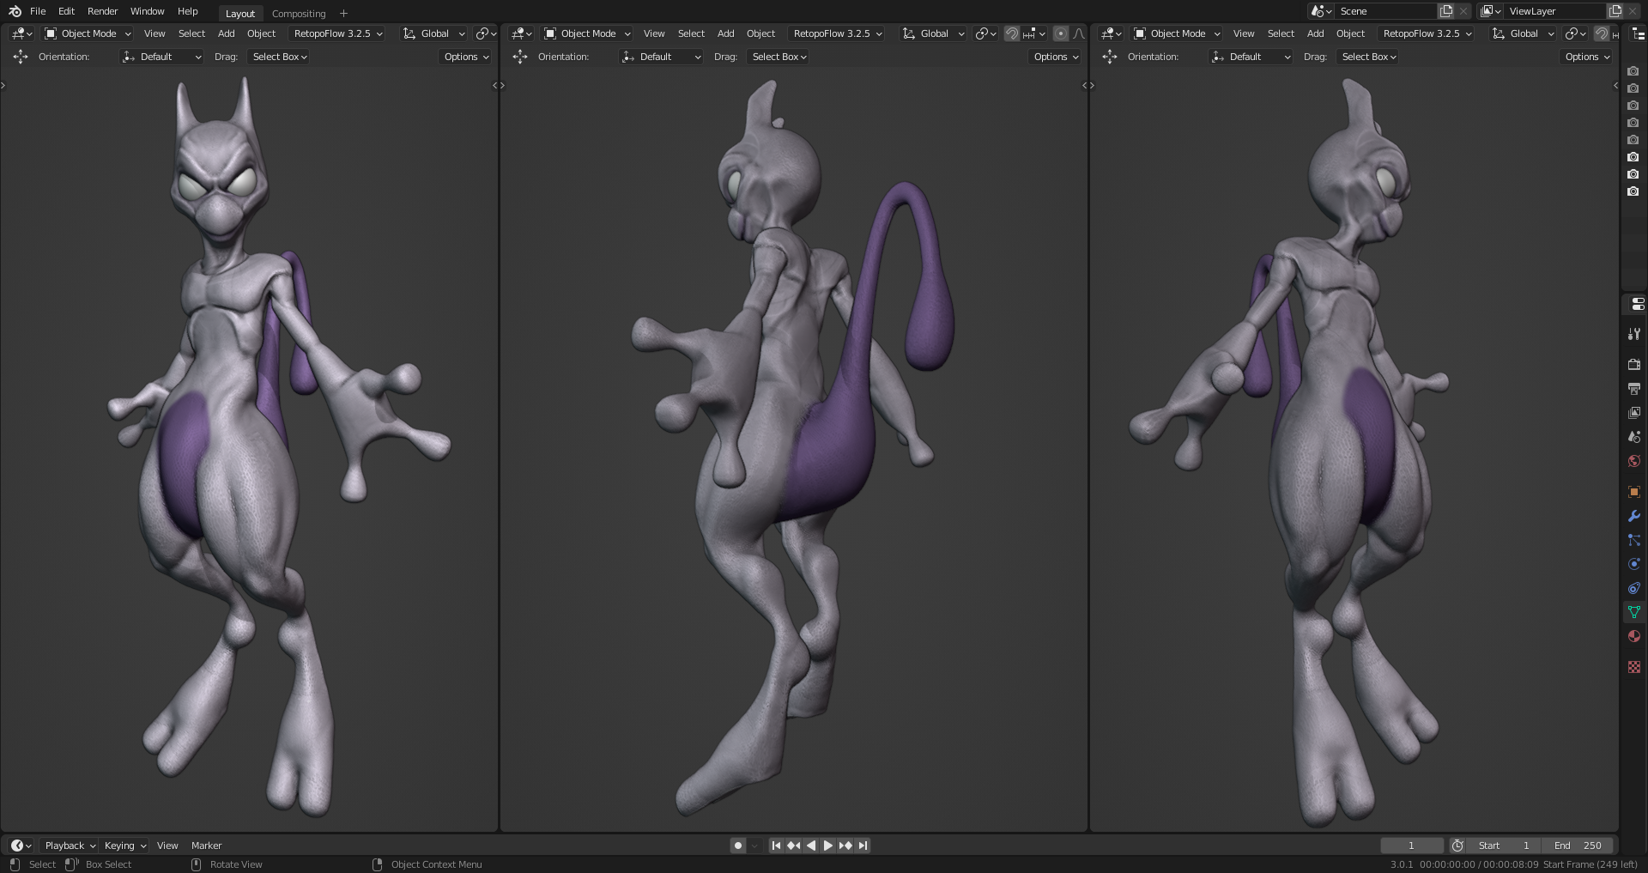Toggle the properties editor options icon

coord(1637,304)
